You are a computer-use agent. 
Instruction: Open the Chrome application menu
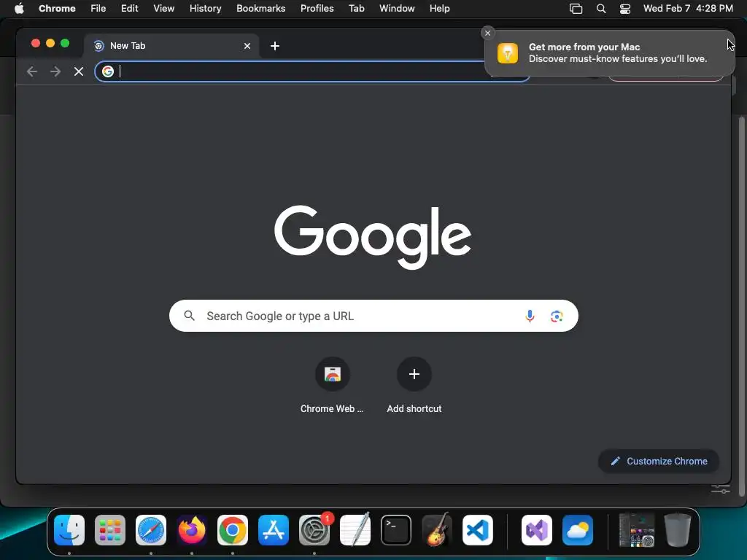(x=57, y=9)
